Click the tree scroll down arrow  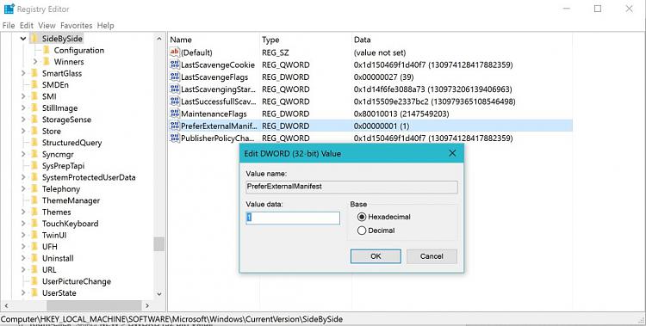pyautogui.click(x=159, y=294)
